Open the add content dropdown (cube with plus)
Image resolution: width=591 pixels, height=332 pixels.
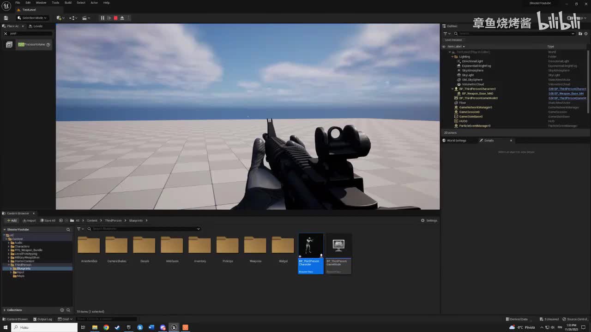point(60,18)
